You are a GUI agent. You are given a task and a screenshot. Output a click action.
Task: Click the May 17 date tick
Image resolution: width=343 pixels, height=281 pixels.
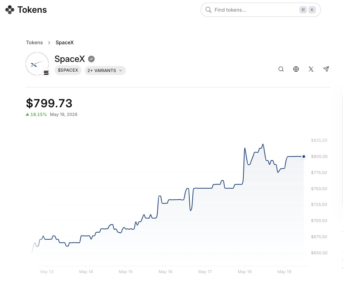[205, 272]
